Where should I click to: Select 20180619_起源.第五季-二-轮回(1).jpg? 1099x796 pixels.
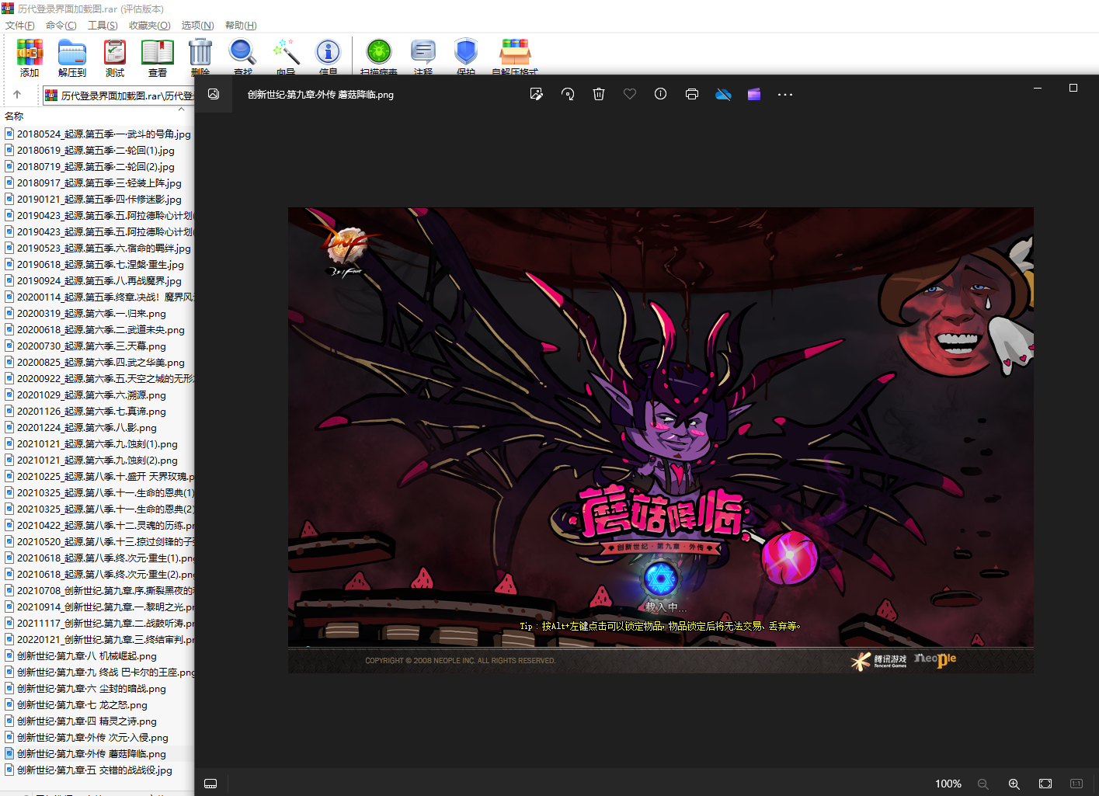pyautogui.click(x=89, y=151)
